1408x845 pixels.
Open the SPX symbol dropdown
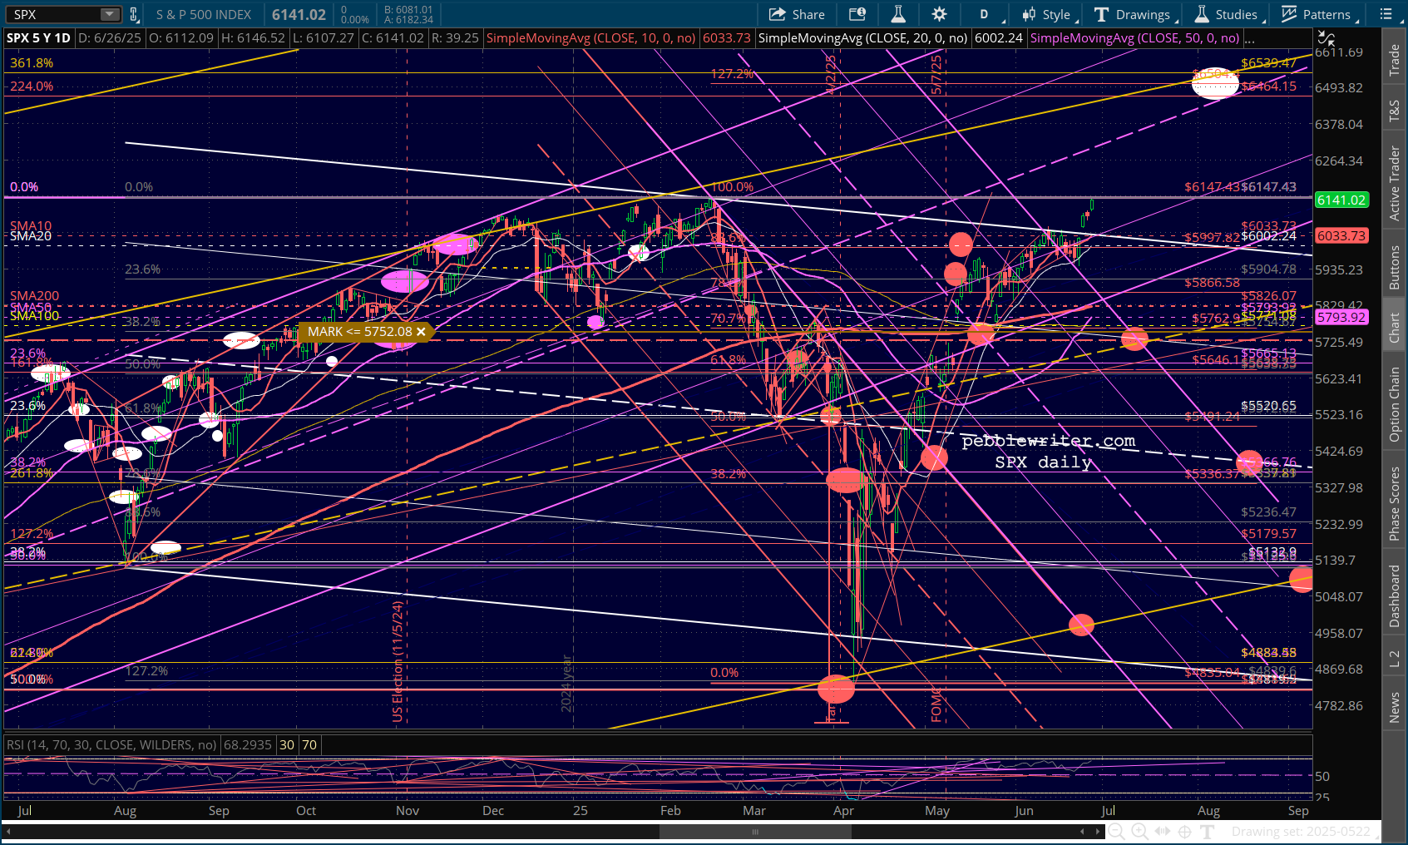coord(110,14)
